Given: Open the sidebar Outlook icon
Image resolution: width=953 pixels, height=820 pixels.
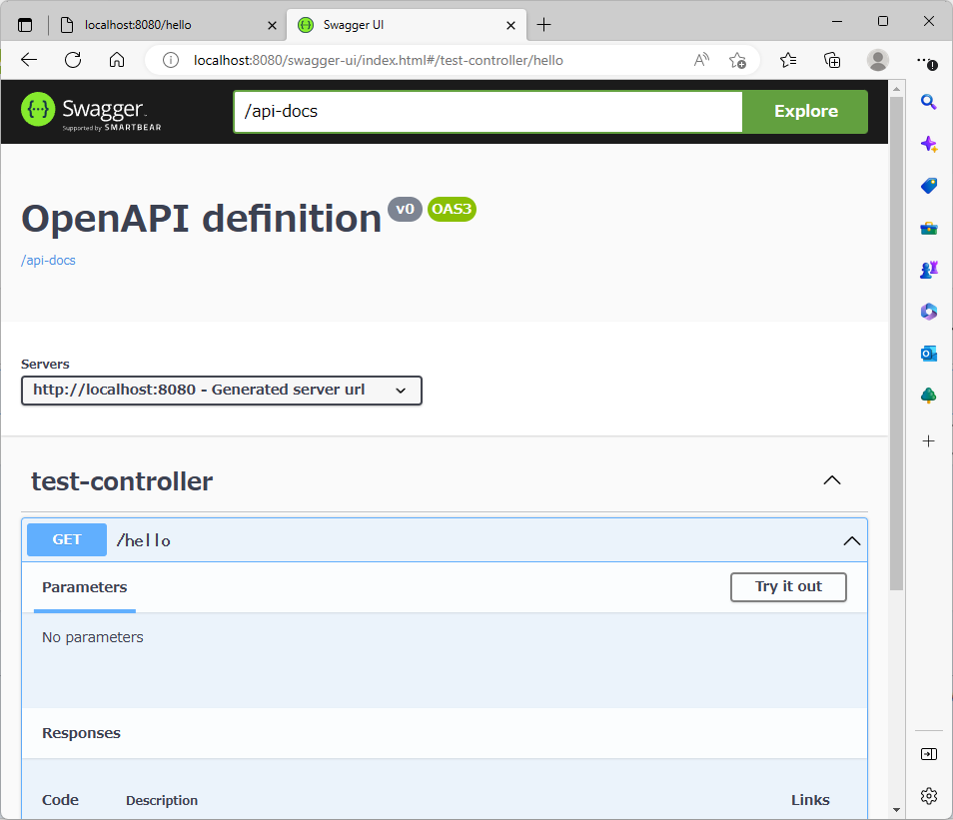Looking at the screenshot, I should (928, 354).
